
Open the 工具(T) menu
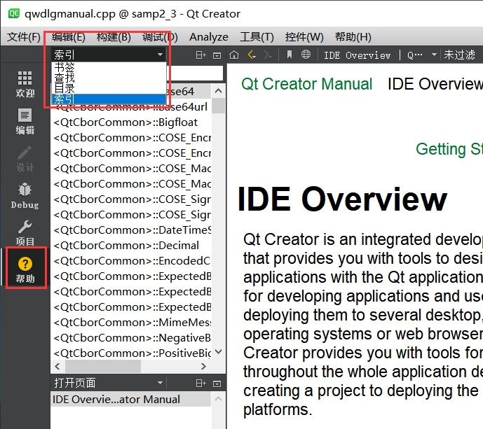pyautogui.click(x=257, y=37)
